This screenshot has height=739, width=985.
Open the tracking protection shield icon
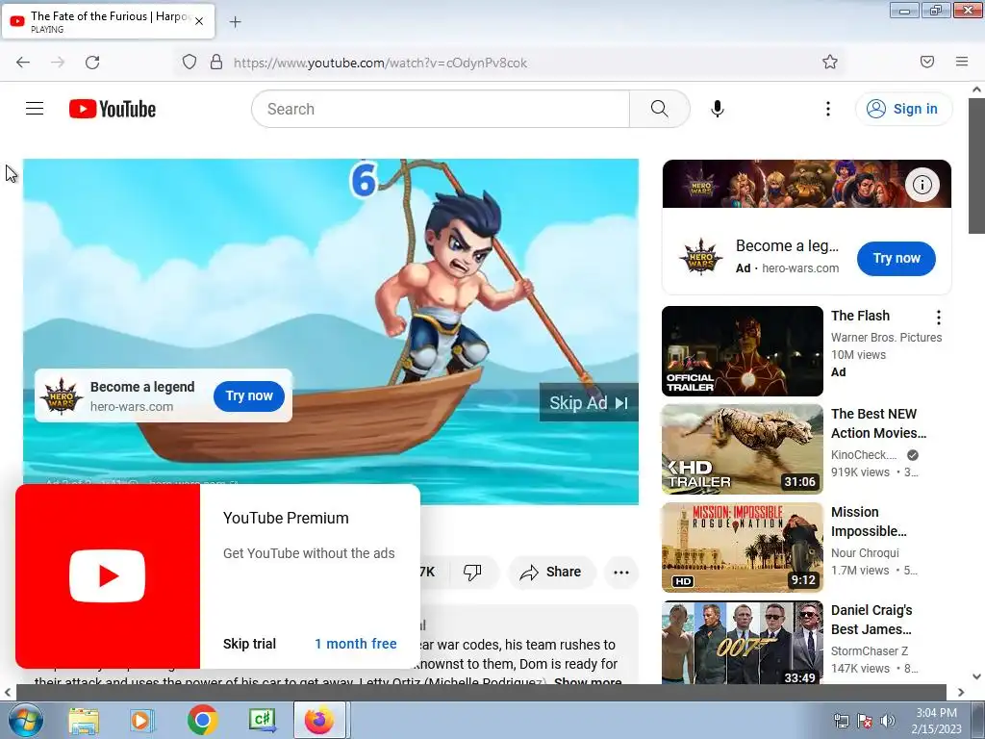(189, 62)
